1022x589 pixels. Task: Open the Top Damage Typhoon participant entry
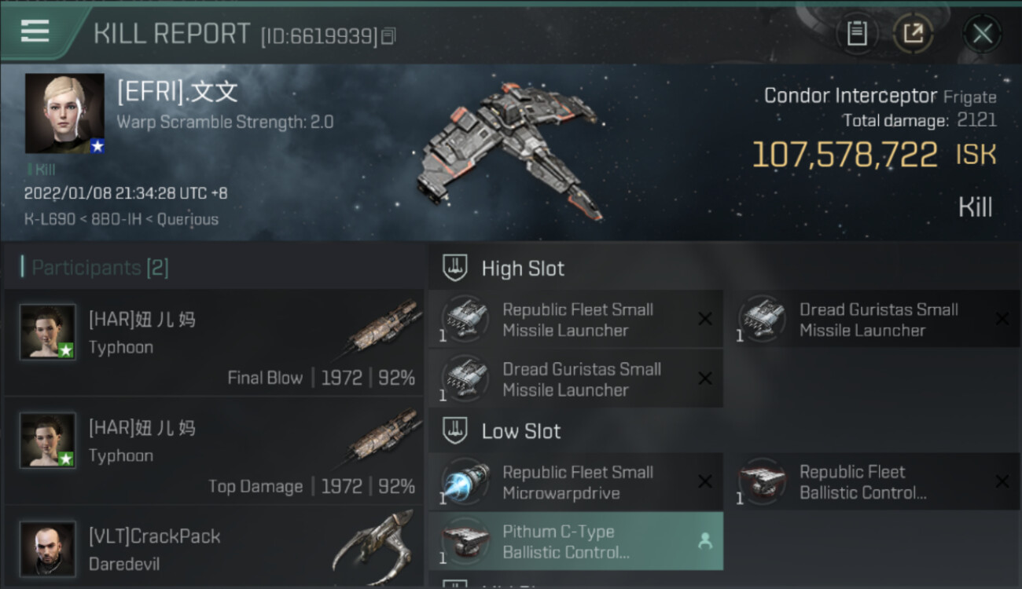point(214,451)
